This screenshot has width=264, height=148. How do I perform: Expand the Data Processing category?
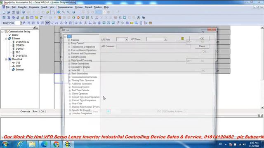[69, 57]
